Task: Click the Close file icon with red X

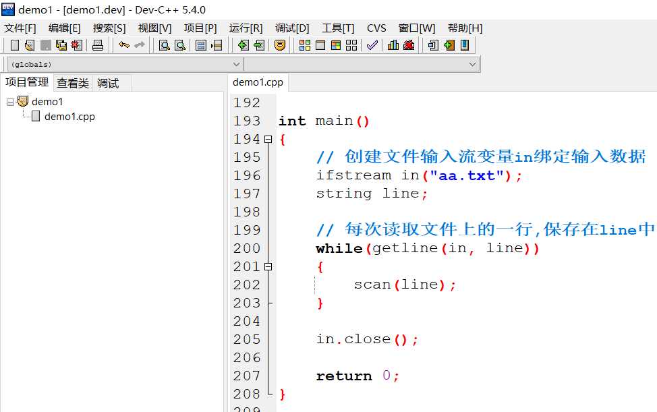Action: point(77,45)
